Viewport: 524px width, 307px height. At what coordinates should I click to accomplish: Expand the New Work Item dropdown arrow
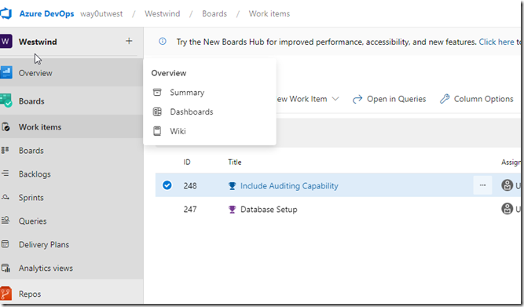335,99
